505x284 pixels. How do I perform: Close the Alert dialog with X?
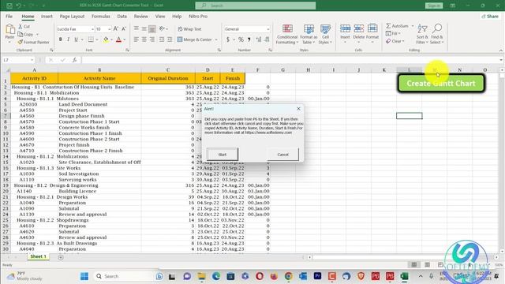(x=298, y=109)
